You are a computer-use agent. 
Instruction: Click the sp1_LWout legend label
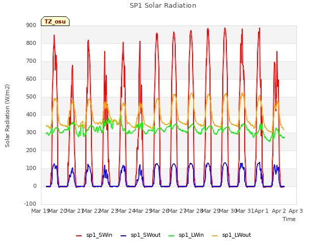[x=237, y=235]
